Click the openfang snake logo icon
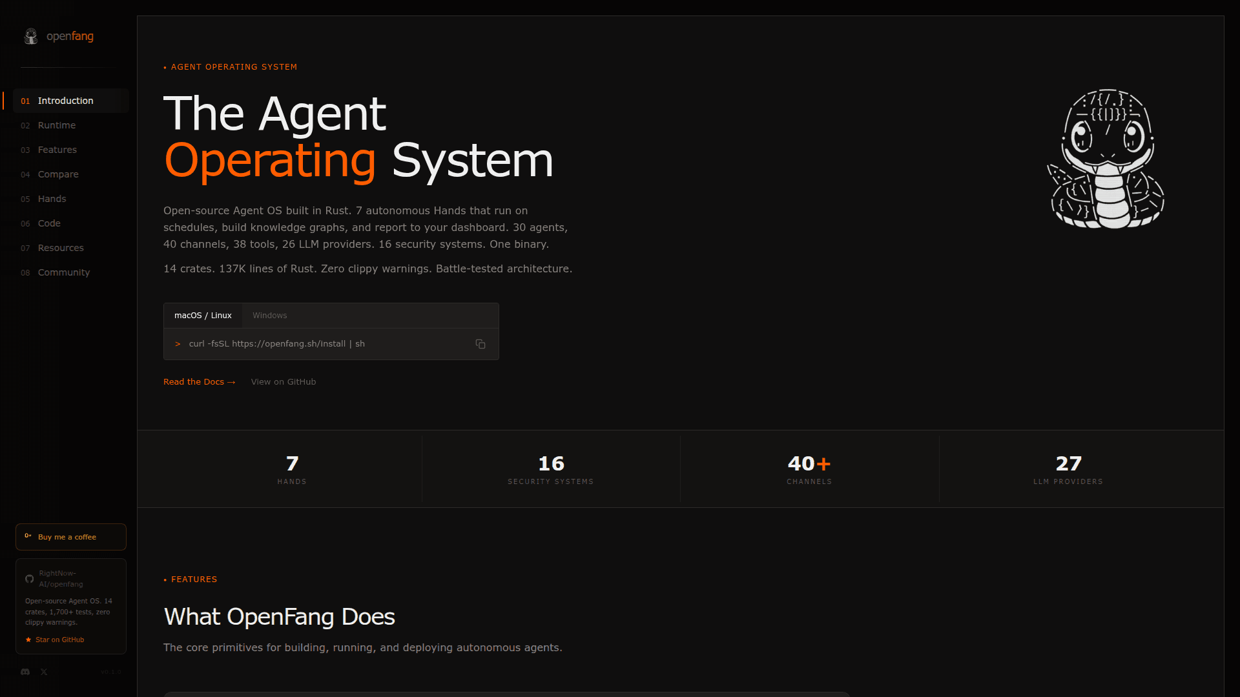This screenshot has width=1240, height=697. point(31,36)
